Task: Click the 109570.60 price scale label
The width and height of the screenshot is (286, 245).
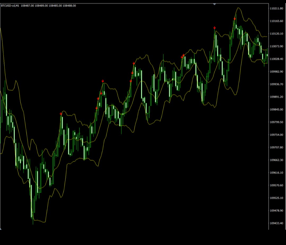Action: (276, 185)
